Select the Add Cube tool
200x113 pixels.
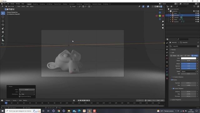[x=3, y=44]
